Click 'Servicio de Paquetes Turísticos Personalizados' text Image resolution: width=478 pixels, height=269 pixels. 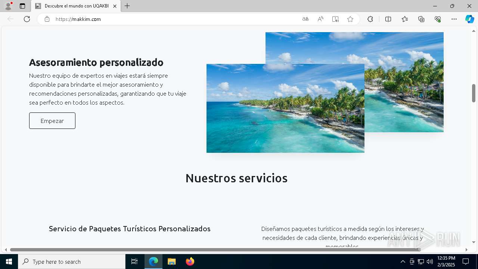point(130,229)
